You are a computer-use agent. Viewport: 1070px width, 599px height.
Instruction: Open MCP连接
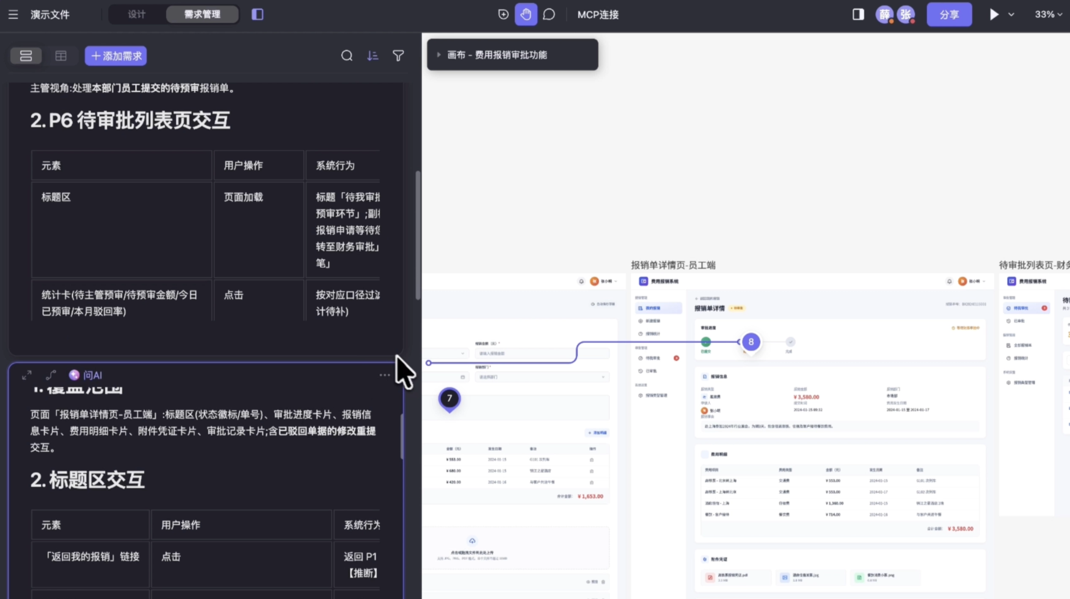tap(598, 14)
